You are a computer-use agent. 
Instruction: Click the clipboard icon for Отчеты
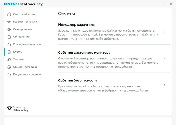tap(9, 52)
